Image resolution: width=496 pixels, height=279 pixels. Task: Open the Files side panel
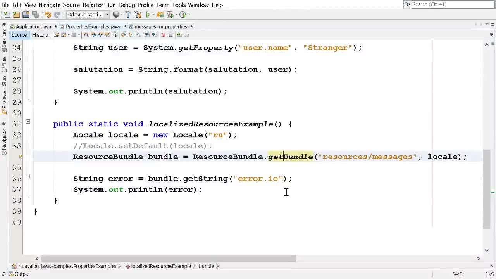pyautogui.click(x=4, y=64)
